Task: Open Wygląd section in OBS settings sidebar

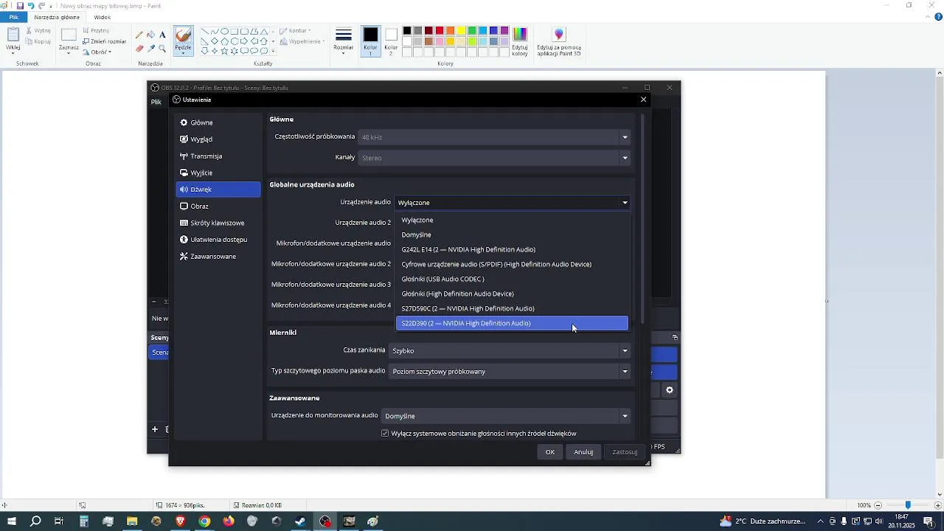Action: point(218,139)
